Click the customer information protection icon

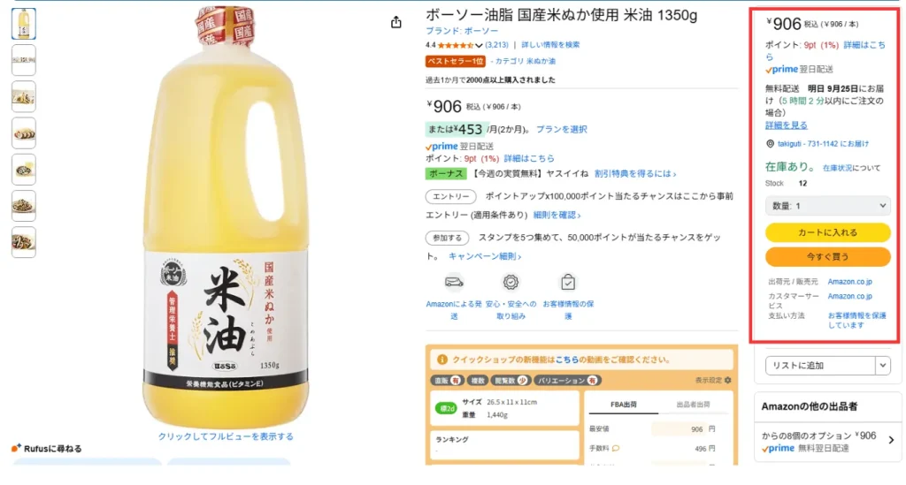(568, 282)
